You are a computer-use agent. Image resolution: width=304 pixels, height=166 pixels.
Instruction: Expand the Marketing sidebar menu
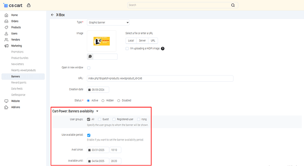16,46
